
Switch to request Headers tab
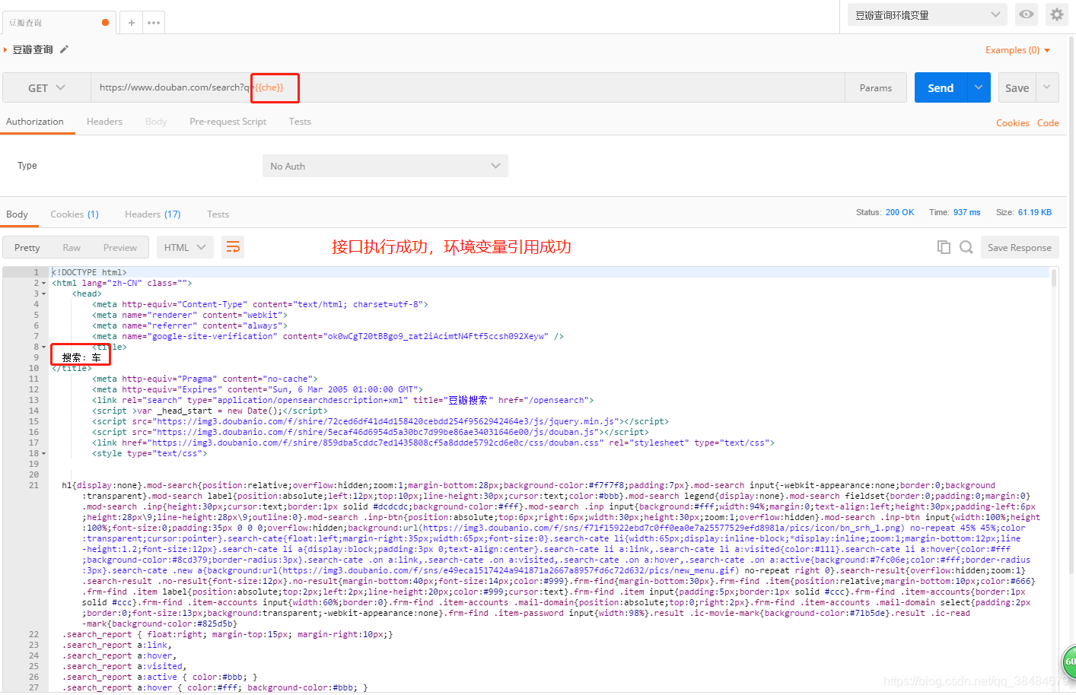click(x=104, y=122)
